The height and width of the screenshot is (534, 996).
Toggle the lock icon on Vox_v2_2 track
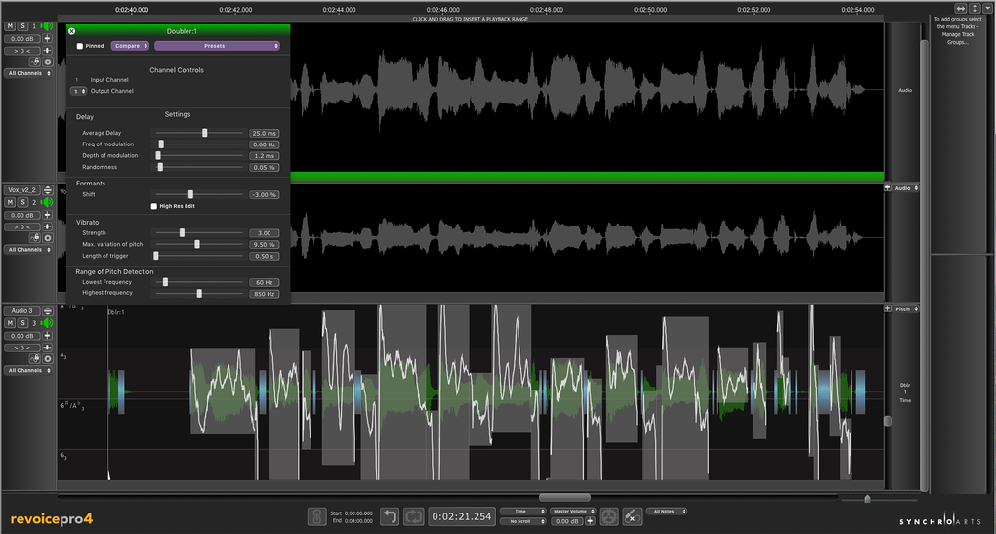[x=35, y=238]
